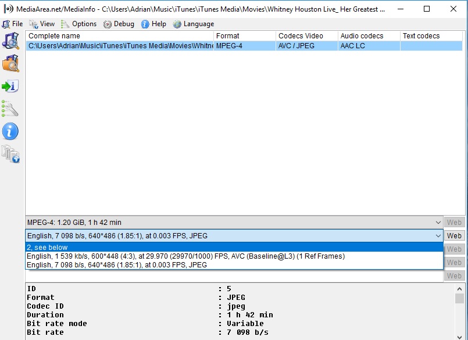Click the Web button beside the MPEG-4 dropdown
This screenshot has height=340, width=468.
click(454, 223)
